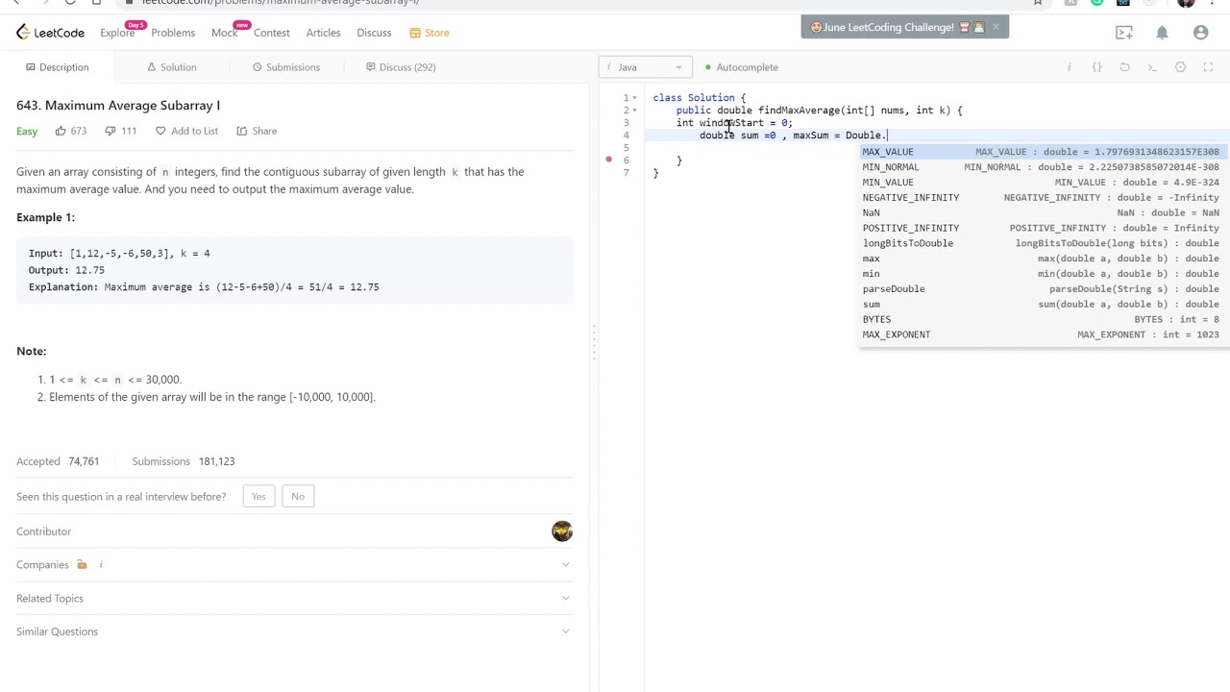This screenshot has width=1230, height=692.
Task: Open editor settings gear icon
Action: click(1180, 67)
